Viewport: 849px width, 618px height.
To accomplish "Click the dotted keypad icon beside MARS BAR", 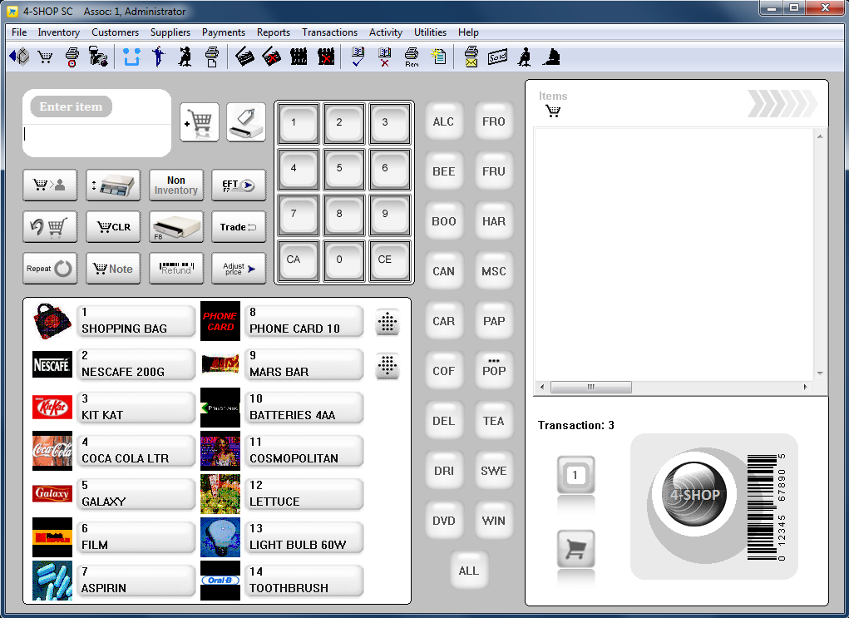I will [x=387, y=366].
